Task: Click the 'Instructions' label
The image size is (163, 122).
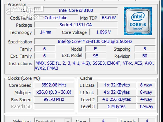Action: point(20,63)
